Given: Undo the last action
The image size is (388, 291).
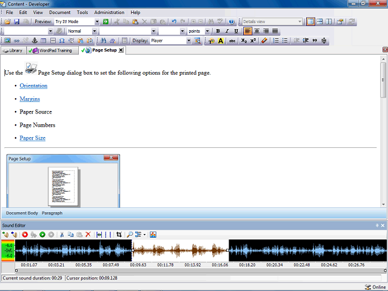Looking at the screenshot, I should point(174,22).
